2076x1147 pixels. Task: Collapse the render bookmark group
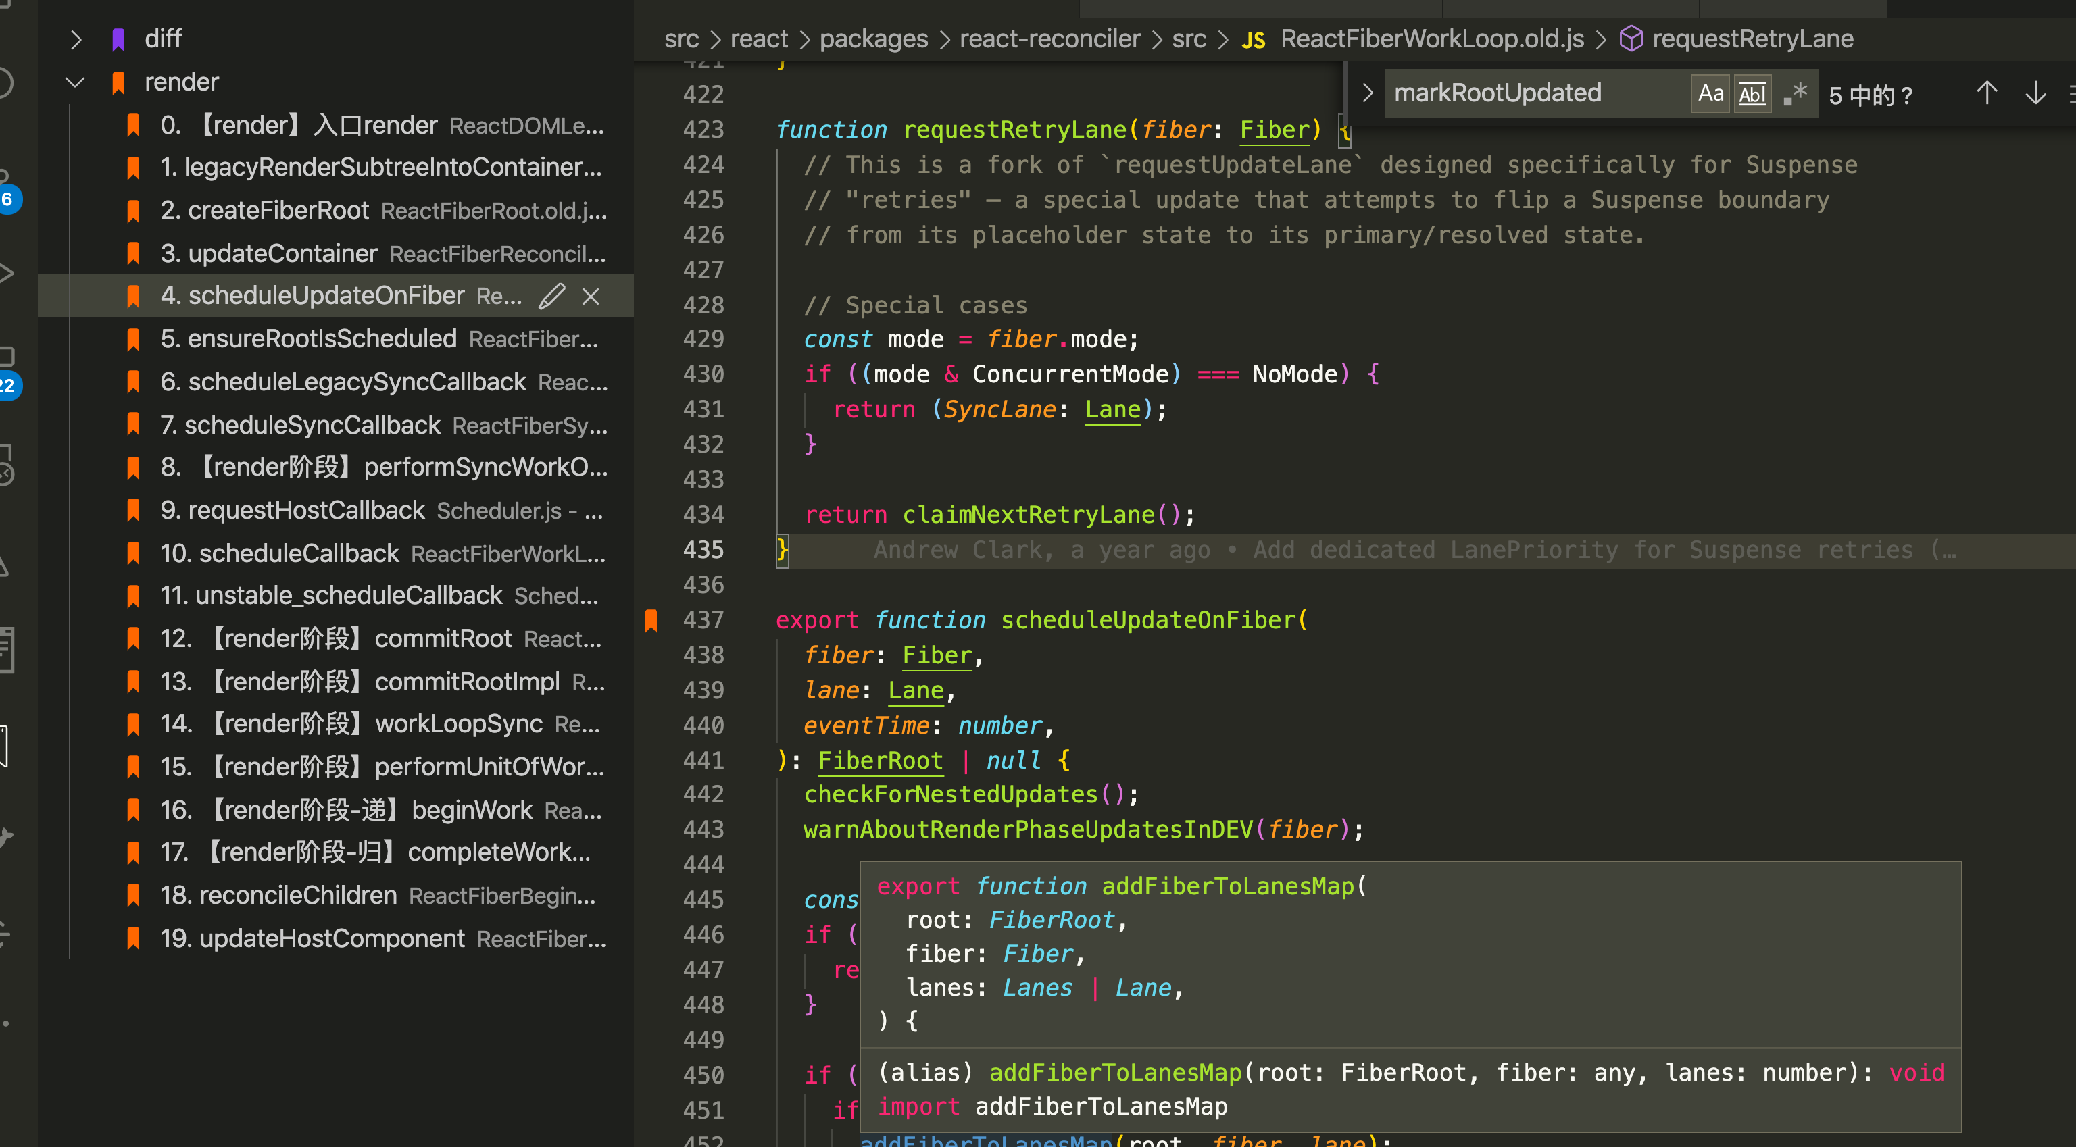click(x=76, y=82)
